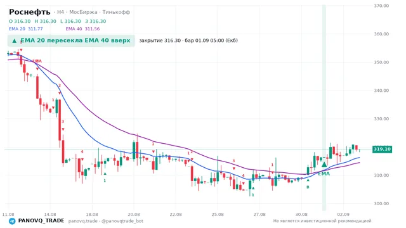The height and width of the screenshot is (228, 406).
Task: Click the H 316.30 high value
Action: pos(45,21)
